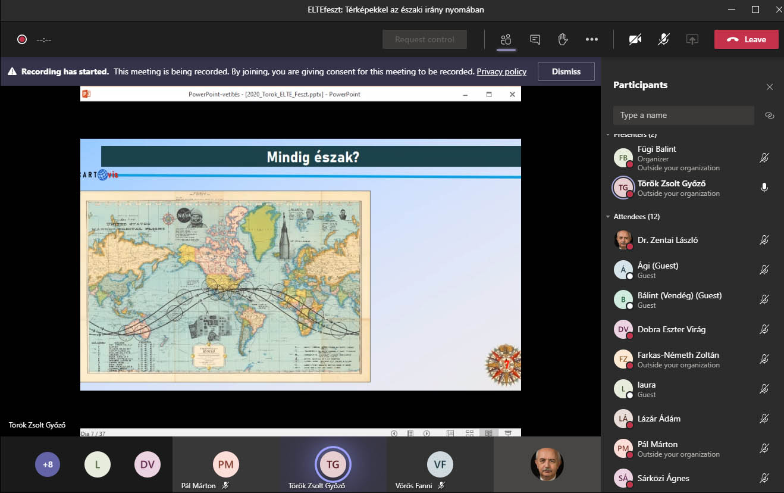Open the Privacy policy link
Screen dimensions: 784x493
(501, 71)
